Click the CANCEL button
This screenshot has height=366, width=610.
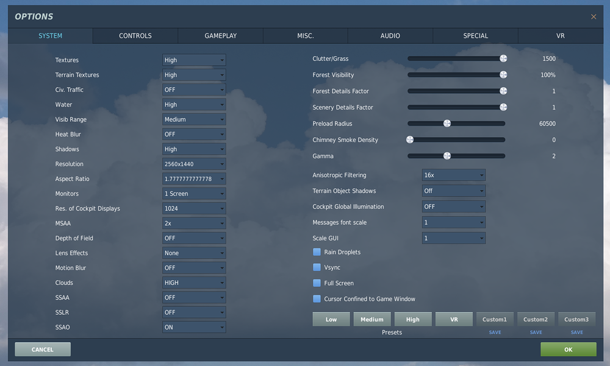coord(43,350)
